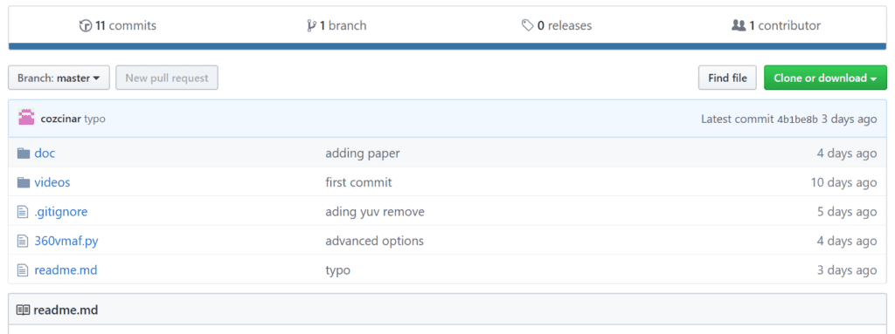Click the cozcinar pink avatar
The image size is (895, 334).
[x=26, y=118]
